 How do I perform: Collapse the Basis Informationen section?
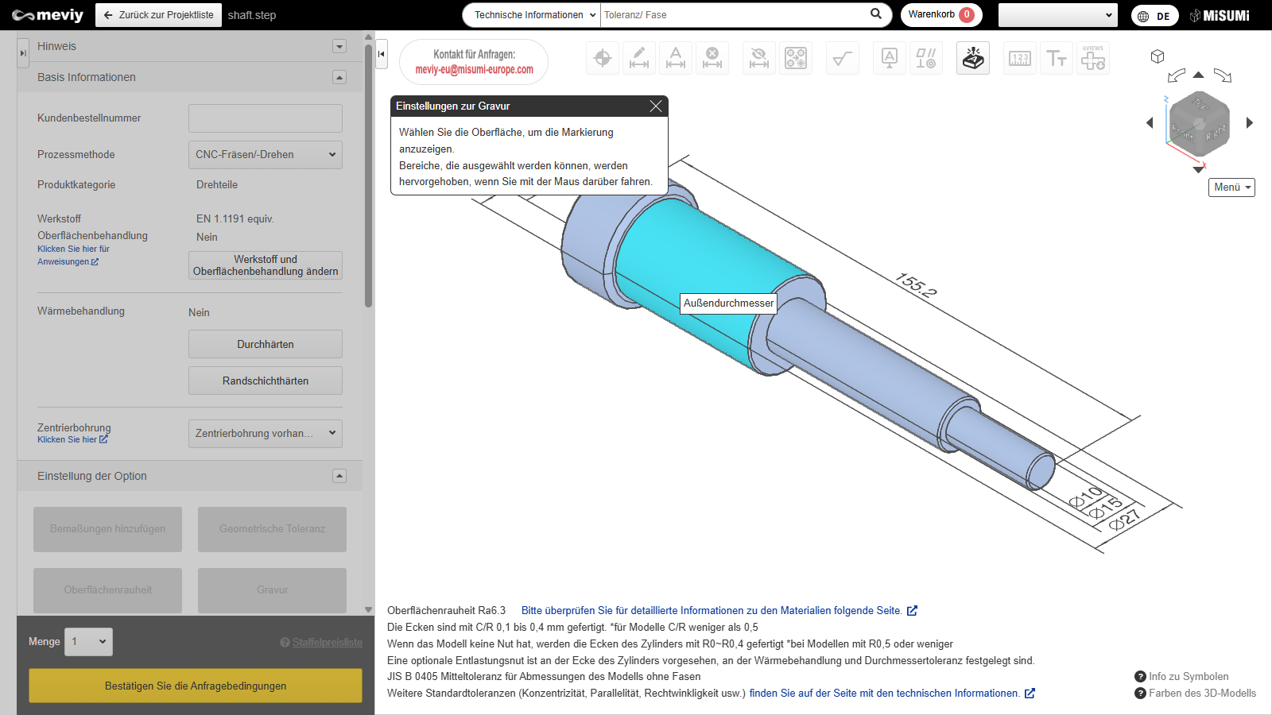pyautogui.click(x=339, y=77)
